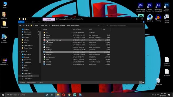
Task: Unpin Pictures from Quick access
Action: coord(38,37)
